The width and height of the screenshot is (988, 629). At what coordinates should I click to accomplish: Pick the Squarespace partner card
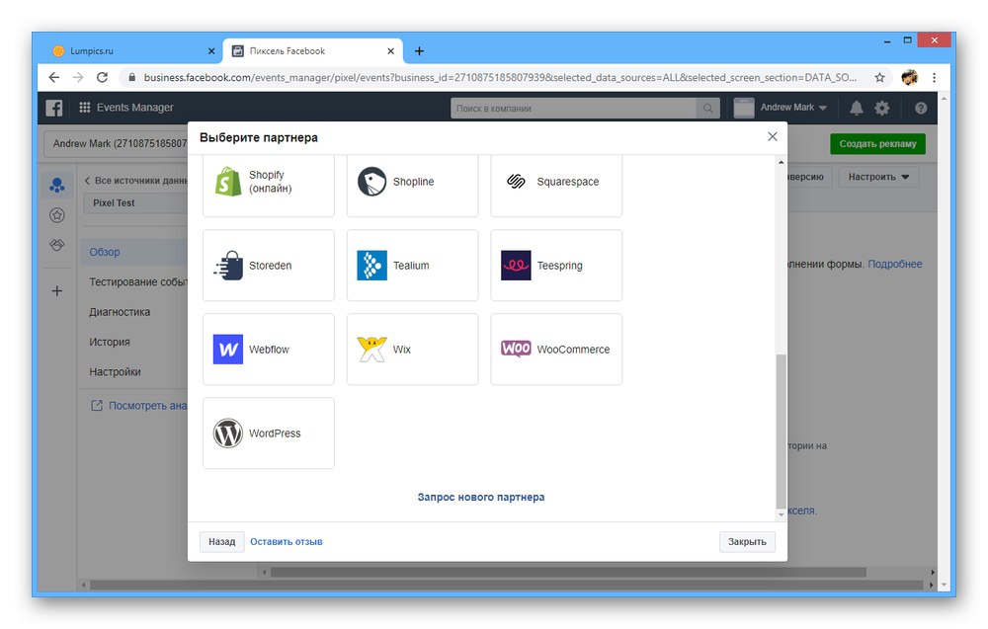[x=556, y=185]
